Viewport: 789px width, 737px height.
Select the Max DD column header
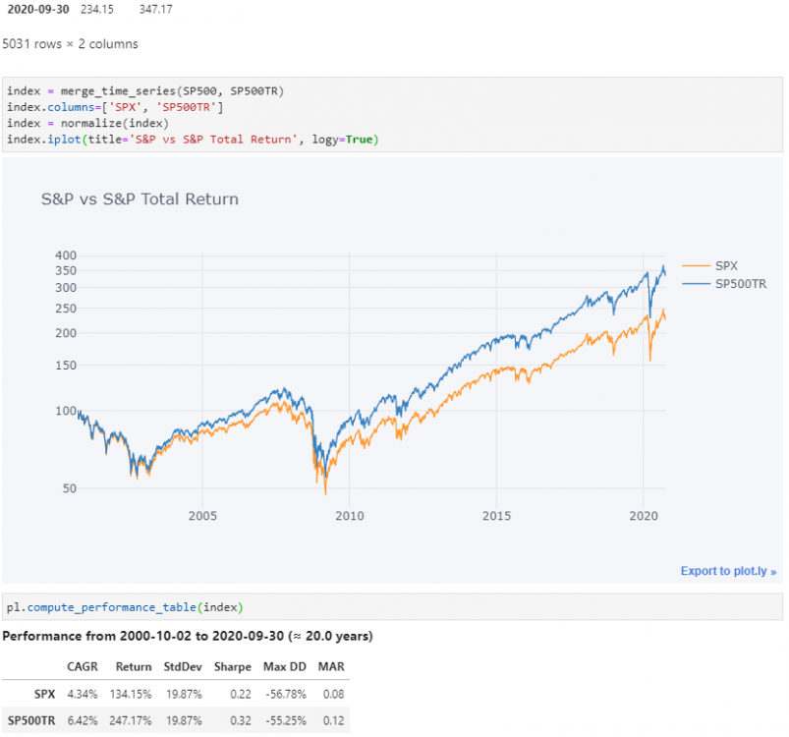(x=285, y=666)
